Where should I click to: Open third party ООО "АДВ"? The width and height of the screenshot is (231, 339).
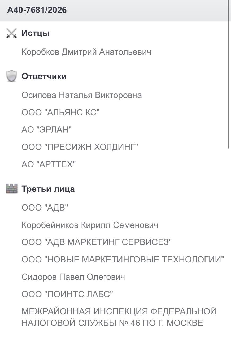45,208
